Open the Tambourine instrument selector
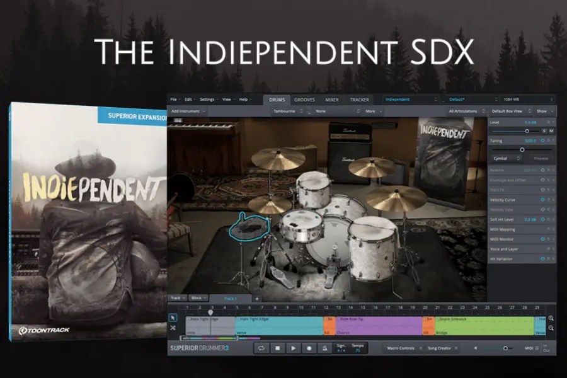 tap(288, 111)
